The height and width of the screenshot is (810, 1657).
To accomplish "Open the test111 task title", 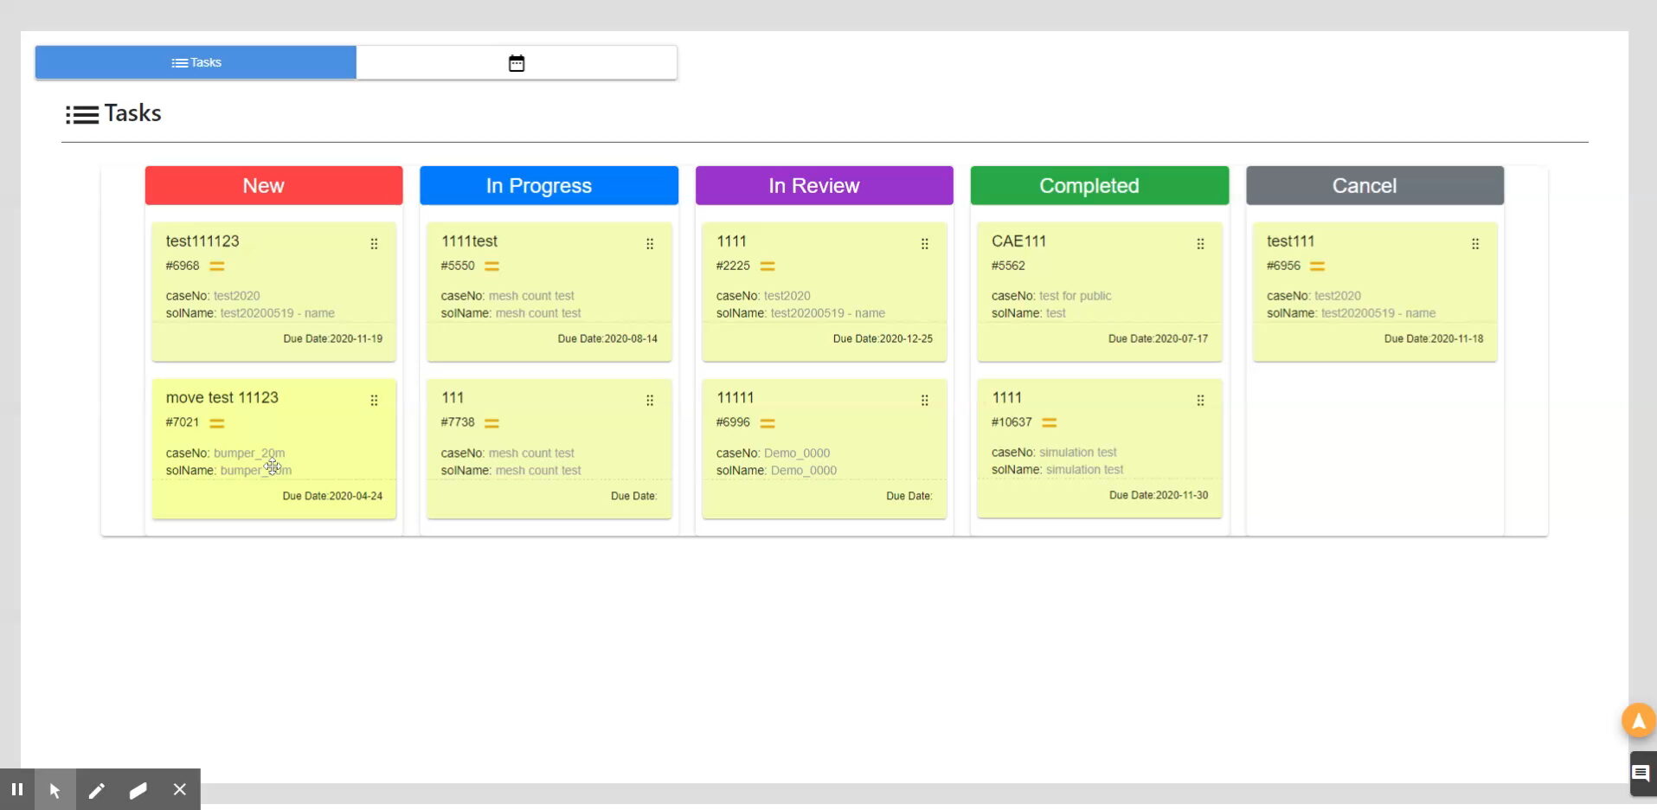I will tap(1290, 241).
